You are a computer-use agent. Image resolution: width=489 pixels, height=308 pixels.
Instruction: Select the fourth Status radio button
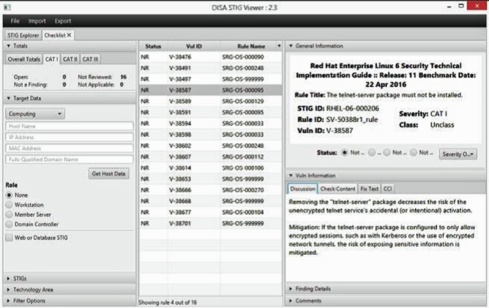pos(414,152)
